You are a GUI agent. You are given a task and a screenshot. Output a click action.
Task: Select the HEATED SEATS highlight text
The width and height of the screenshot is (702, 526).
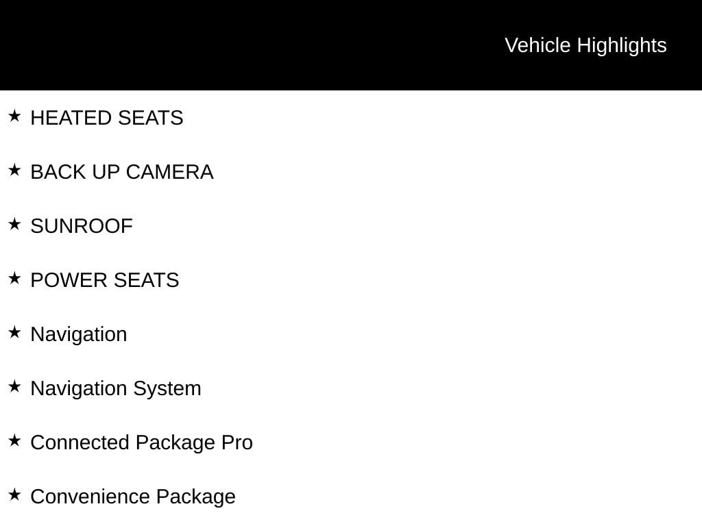[x=107, y=118]
